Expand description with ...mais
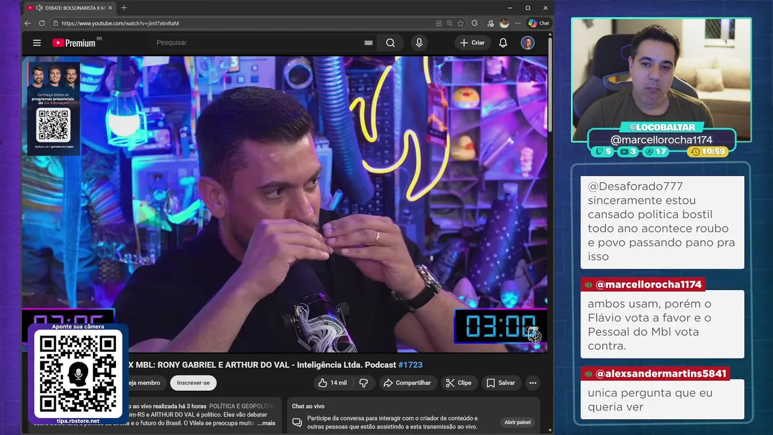 pyautogui.click(x=266, y=424)
